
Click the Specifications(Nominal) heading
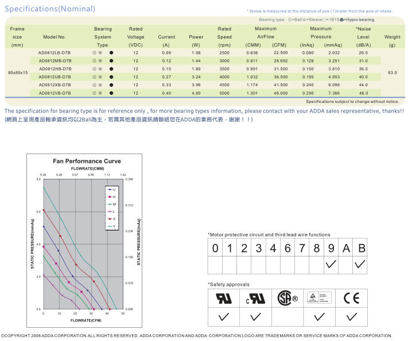click(50, 9)
